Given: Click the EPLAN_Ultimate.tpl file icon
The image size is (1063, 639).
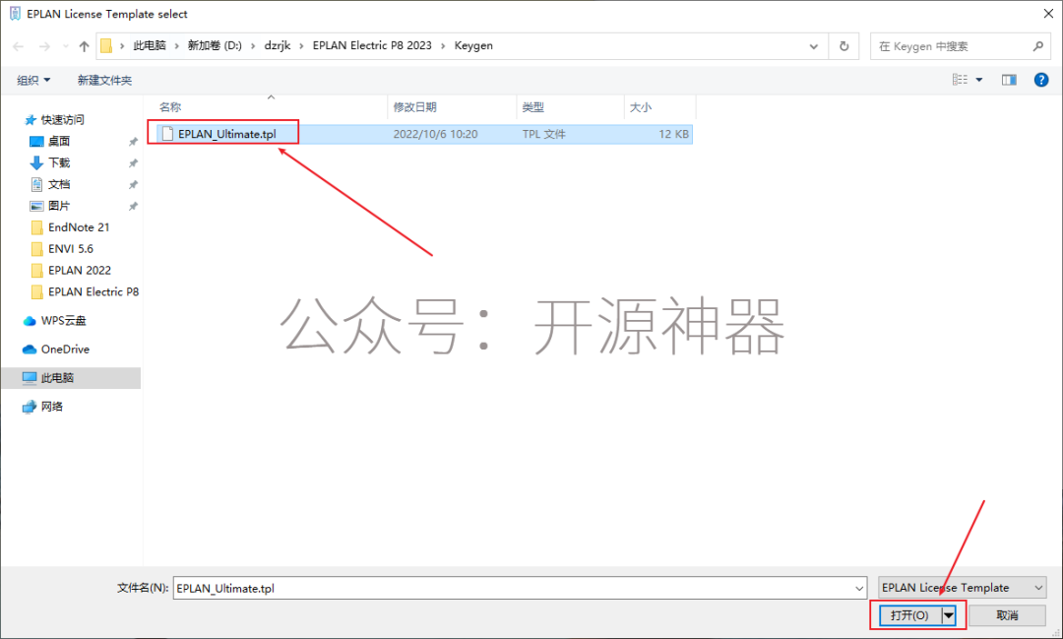Looking at the screenshot, I should [167, 134].
